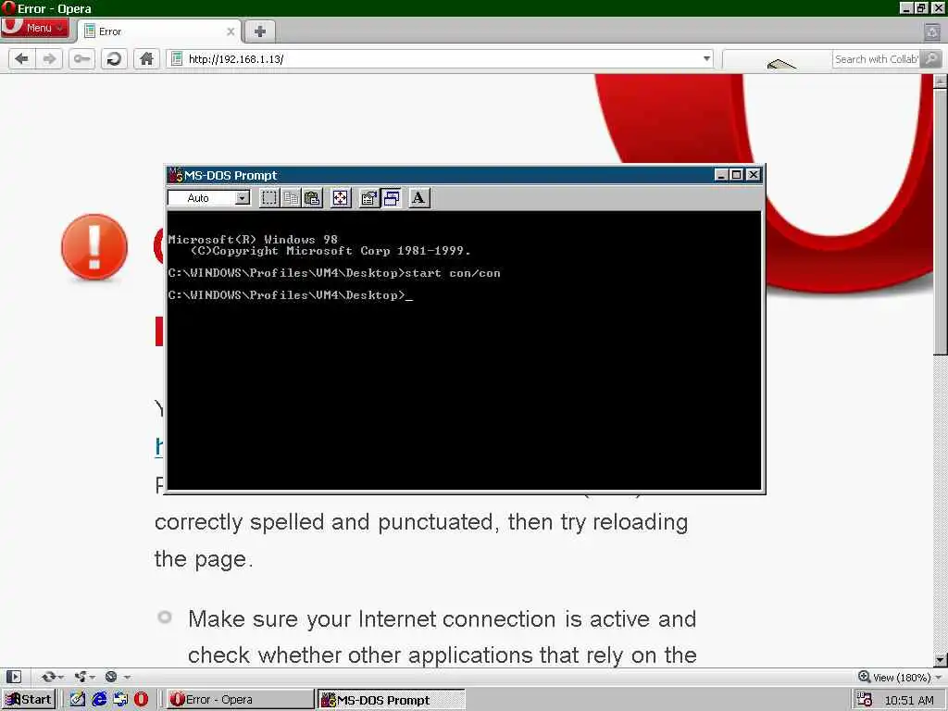Click the 10:51 AM clock
This screenshot has width=948, height=711.
909,700
